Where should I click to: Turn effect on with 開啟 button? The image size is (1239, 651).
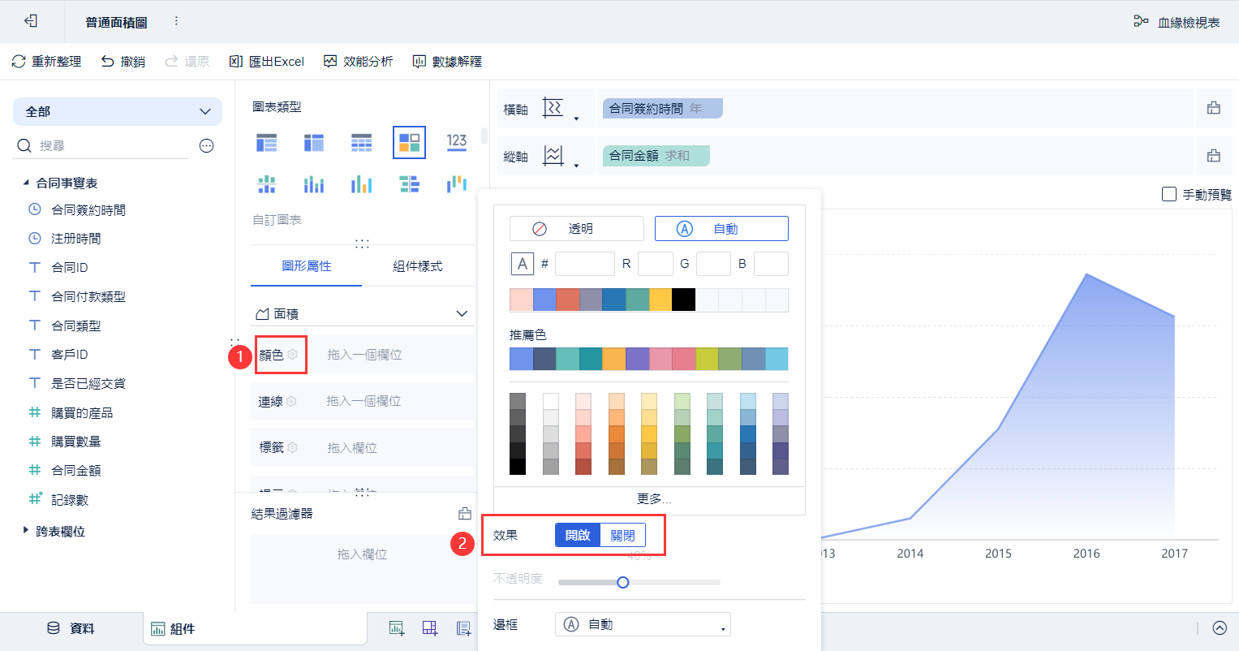tap(578, 535)
